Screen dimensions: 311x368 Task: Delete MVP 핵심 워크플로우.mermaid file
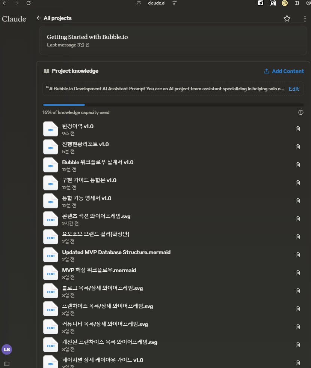coord(298,273)
